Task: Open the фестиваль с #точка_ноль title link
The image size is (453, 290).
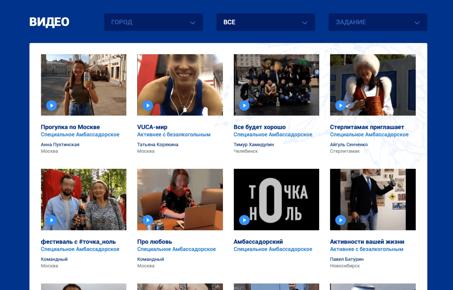Action: point(78,242)
